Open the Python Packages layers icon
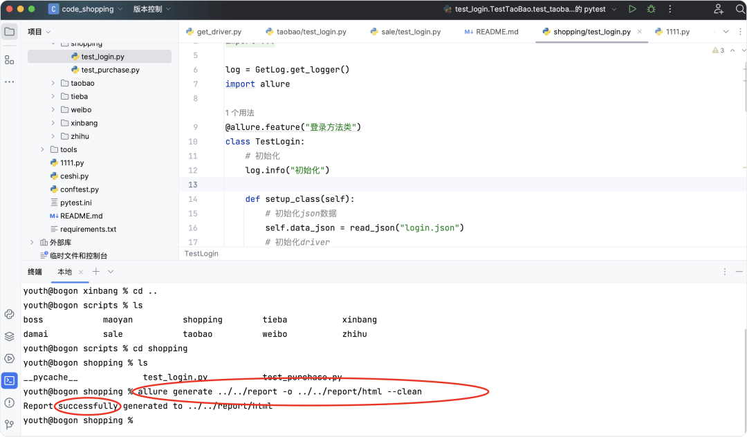The width and height of the screenshot is (747, 437). click(x=10, y=337)
